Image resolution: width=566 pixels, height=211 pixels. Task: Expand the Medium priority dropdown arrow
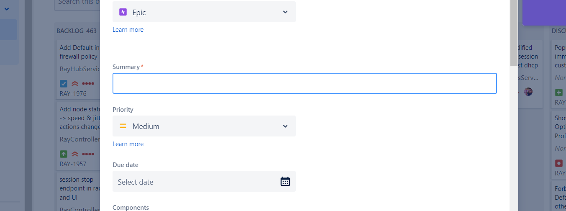coord(285,126)
